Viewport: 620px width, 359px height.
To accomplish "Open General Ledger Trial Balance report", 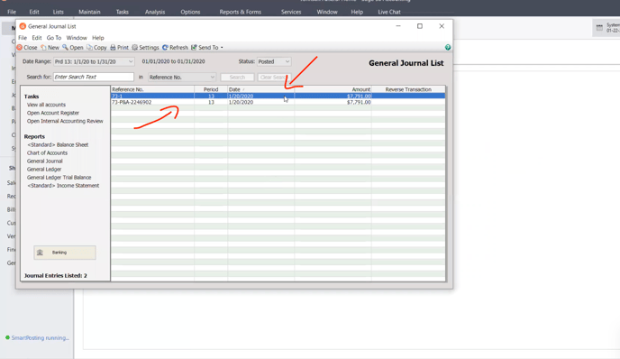I will click(59, 178).
